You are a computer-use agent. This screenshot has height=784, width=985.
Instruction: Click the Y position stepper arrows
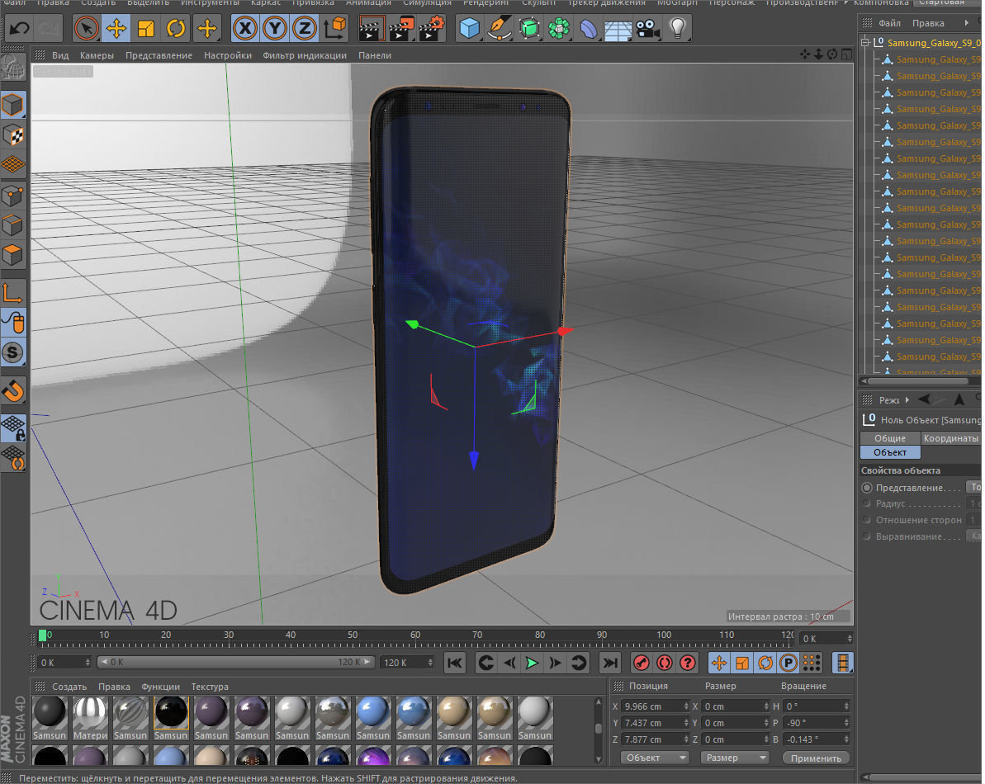point(686,723)
